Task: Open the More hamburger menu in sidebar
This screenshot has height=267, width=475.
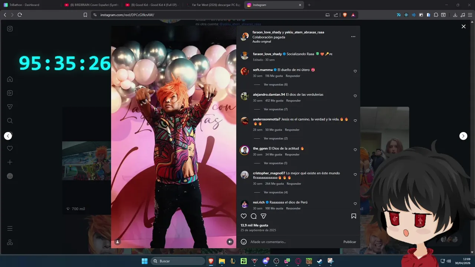Action: pyautogui.click(x=10, y=228)
